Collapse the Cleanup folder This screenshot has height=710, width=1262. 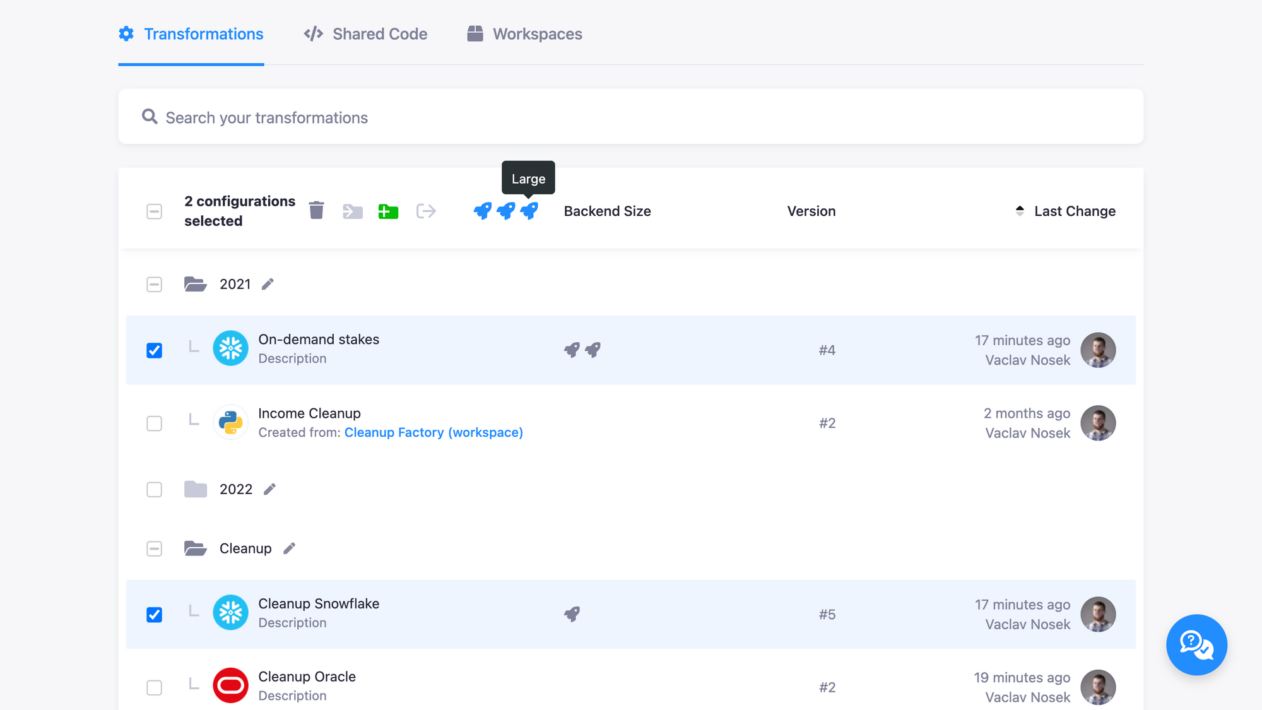(196, 548)
